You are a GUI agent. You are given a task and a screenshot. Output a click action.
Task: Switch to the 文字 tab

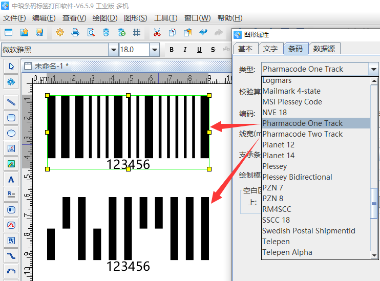(270, 49)
